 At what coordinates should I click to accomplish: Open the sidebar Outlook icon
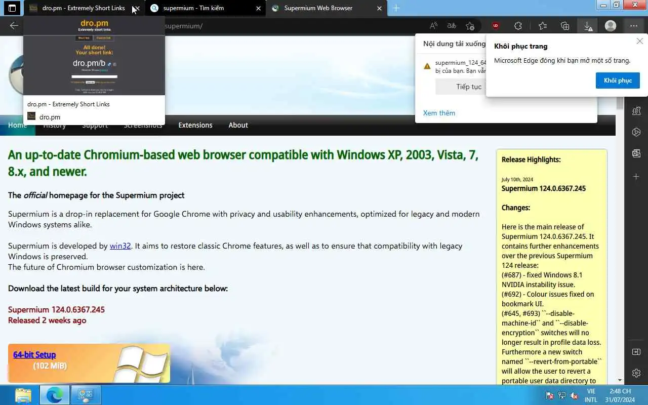tap(636, 153)
